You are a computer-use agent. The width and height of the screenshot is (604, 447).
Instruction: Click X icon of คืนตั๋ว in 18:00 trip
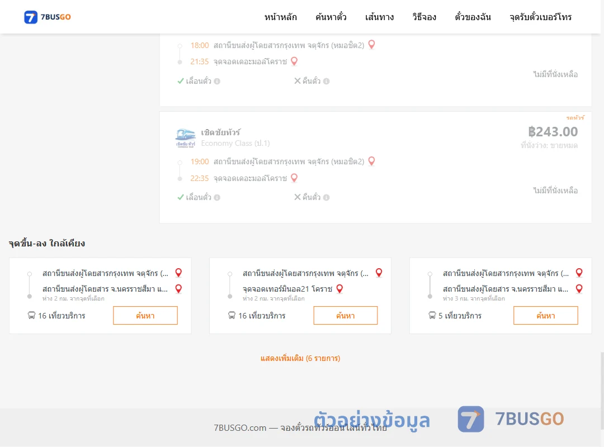click(298, 81)
